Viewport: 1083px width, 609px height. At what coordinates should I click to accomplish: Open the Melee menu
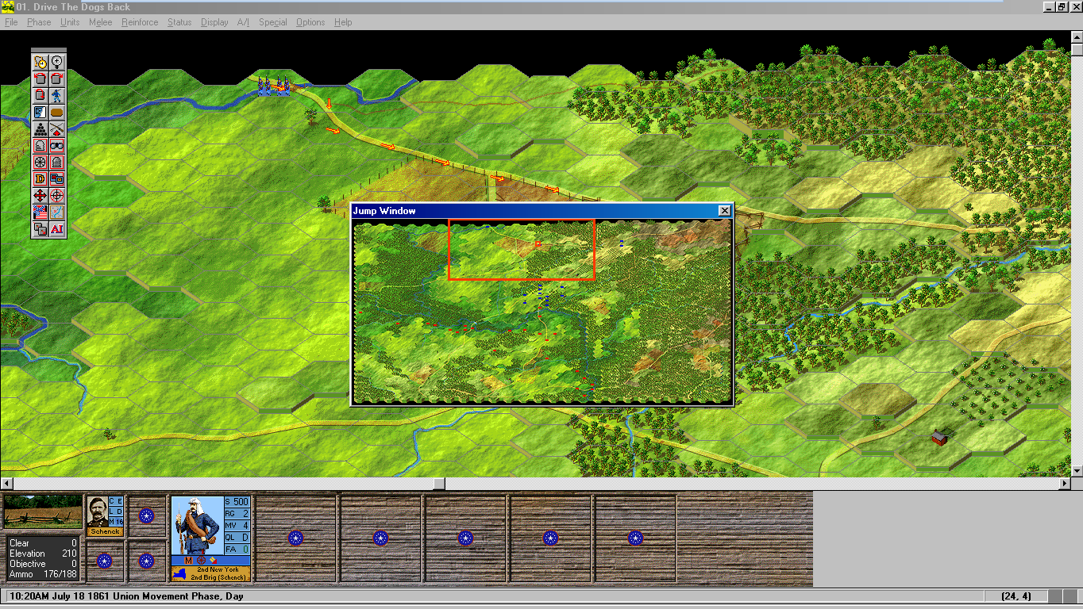click(x=100, y=22)
